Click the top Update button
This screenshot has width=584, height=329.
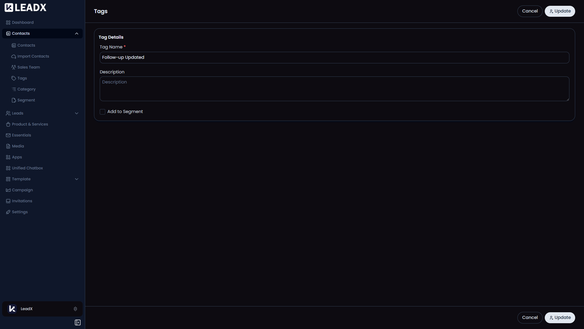560,11
